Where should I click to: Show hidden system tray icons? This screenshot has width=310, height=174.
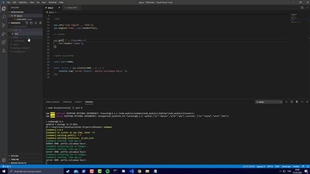pos(280,171)
